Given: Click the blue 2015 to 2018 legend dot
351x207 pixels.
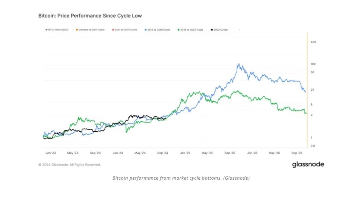Looking at the screenshot, I should (146, 30).
